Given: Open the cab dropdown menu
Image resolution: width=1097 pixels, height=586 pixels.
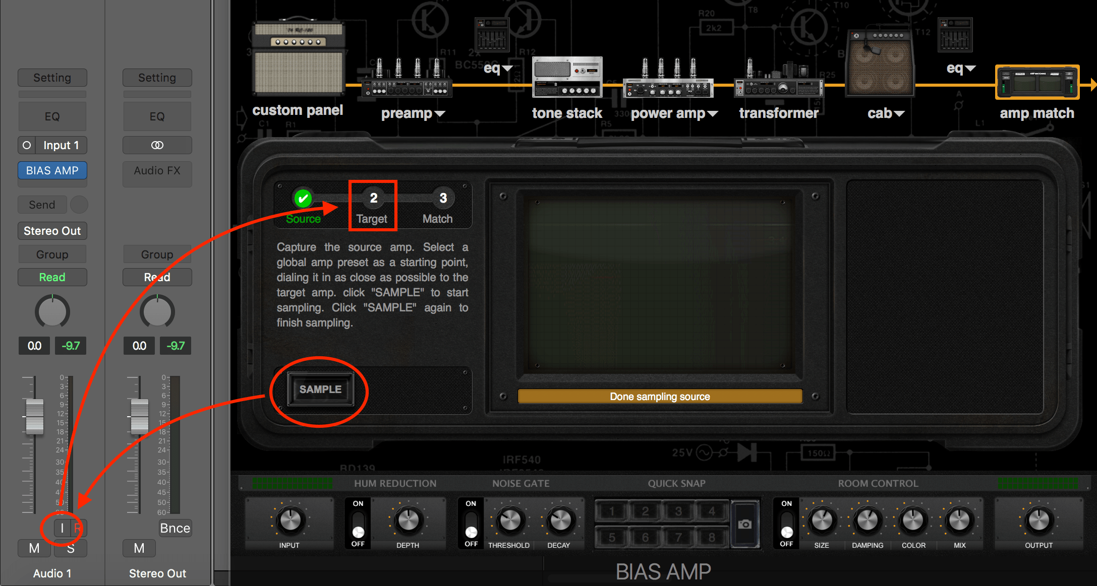Looking at the screenshot, I should pos(901,113).
